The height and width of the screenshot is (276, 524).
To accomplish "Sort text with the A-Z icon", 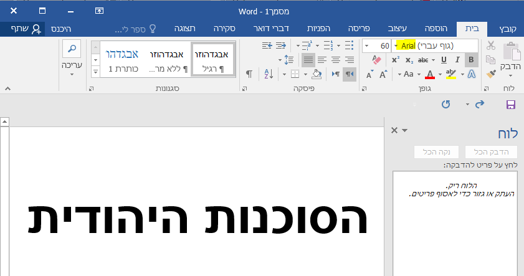I will (x=269, y=74).
